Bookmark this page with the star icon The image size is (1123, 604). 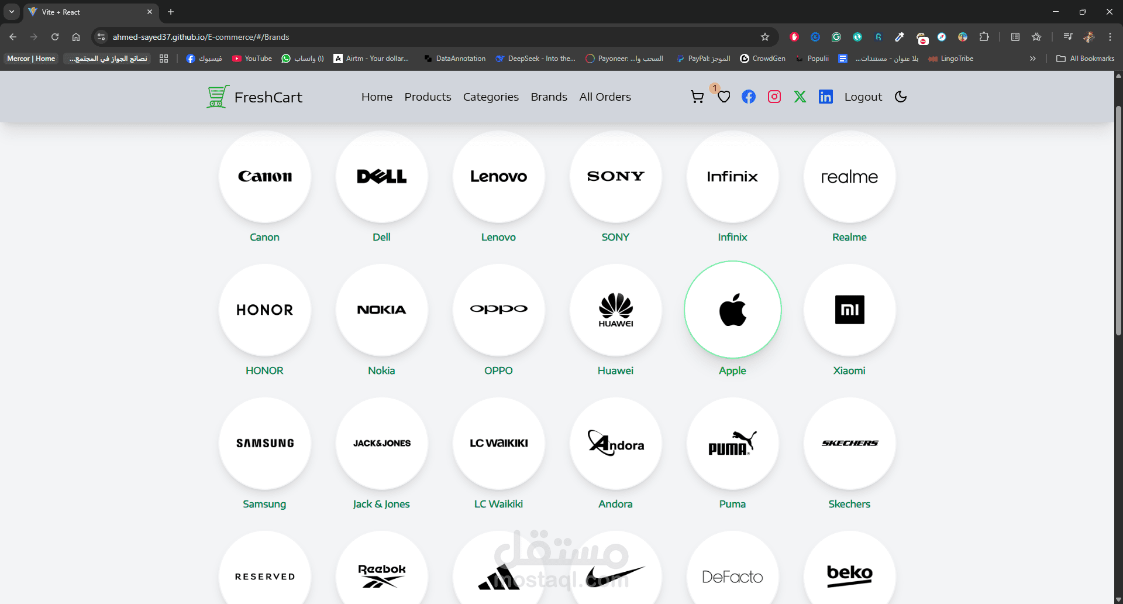pos(764,37)
